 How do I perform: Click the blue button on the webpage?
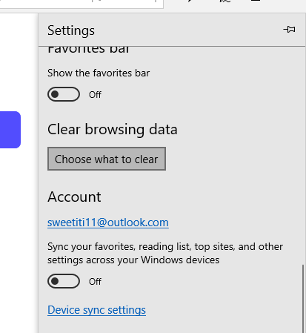pos(10,130)
